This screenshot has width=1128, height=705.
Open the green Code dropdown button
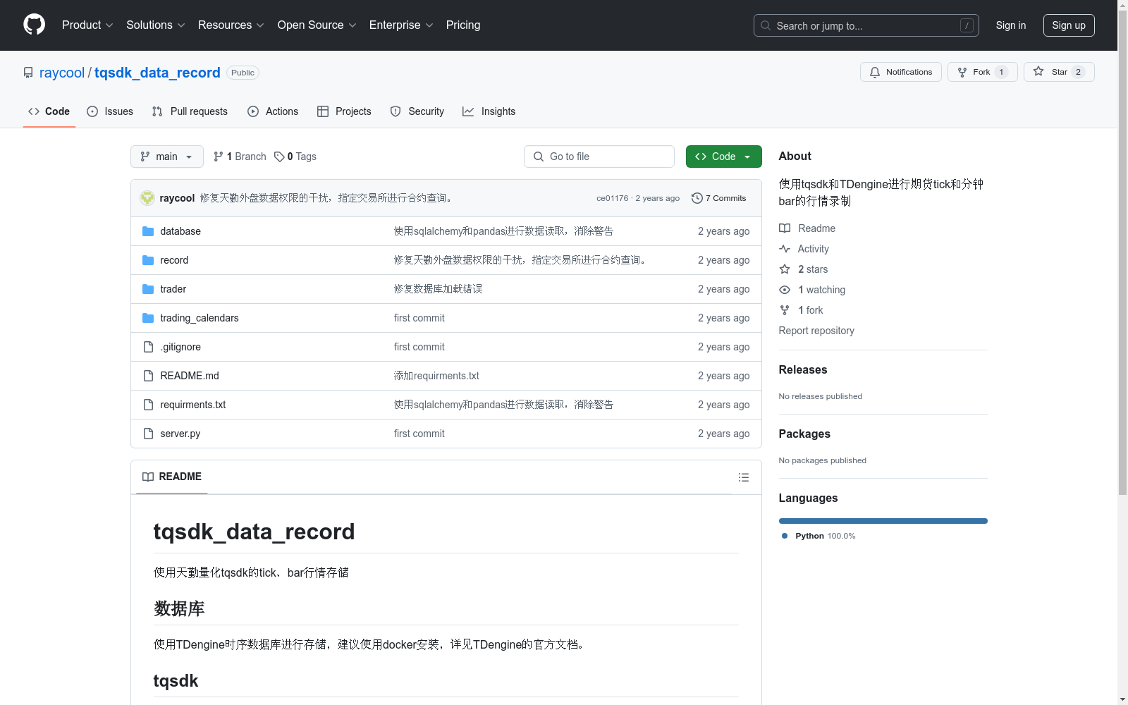pyautogui.click(x=723, y=157)
